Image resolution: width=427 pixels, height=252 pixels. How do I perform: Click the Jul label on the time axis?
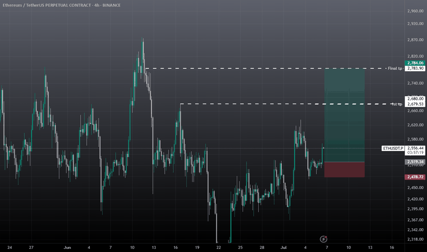284,247
